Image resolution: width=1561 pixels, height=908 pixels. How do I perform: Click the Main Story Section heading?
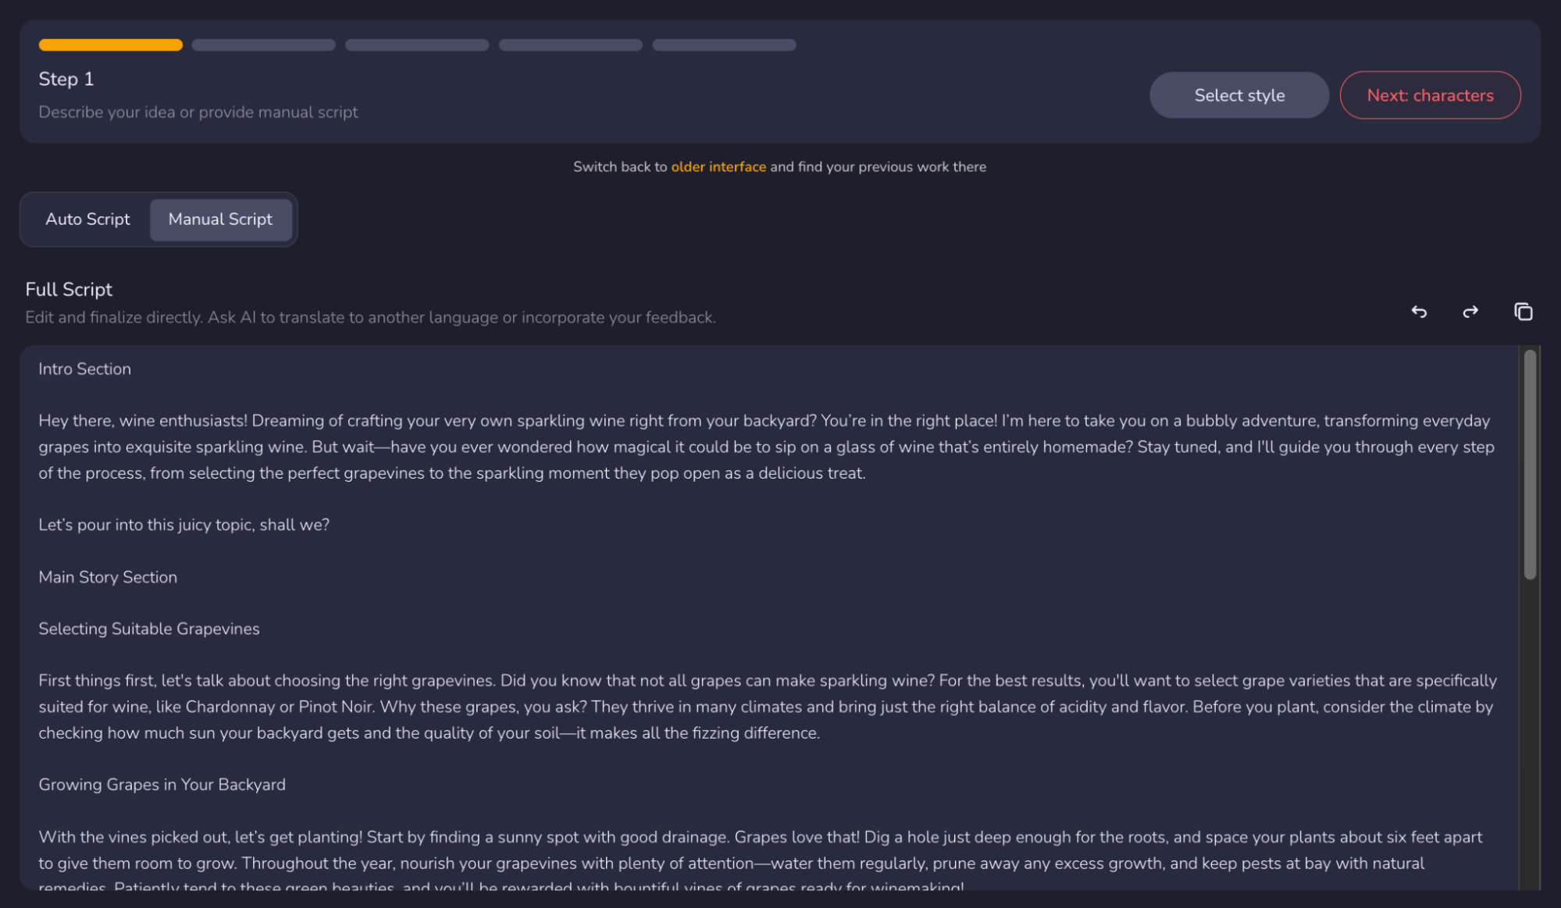pos(107,577)
